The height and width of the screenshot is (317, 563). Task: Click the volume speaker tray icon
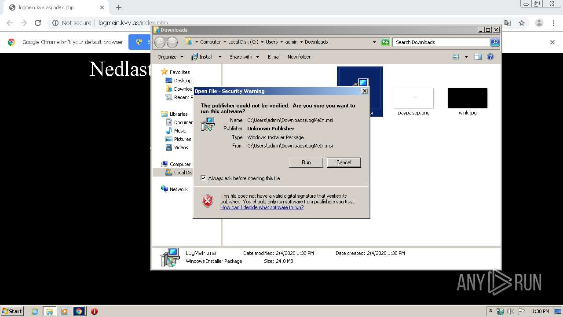(x=510, y=311)
